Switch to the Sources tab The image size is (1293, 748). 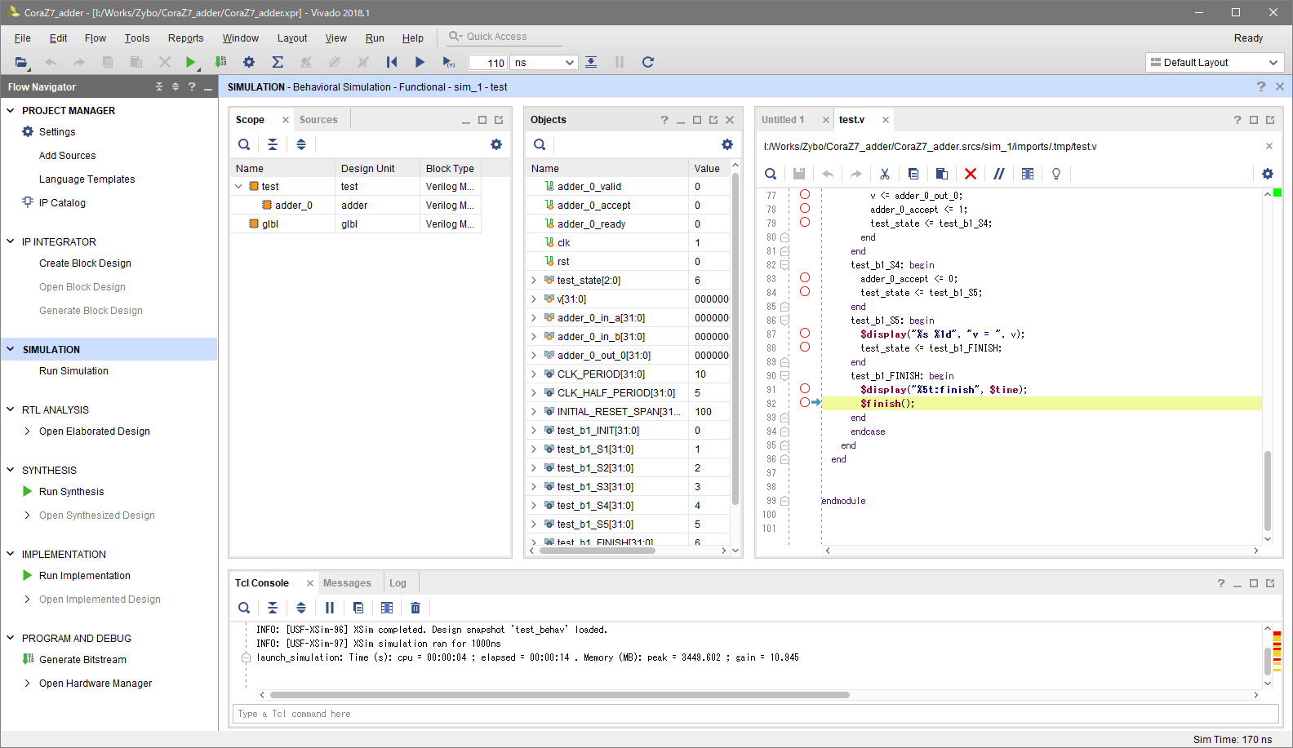coord(318,120)
